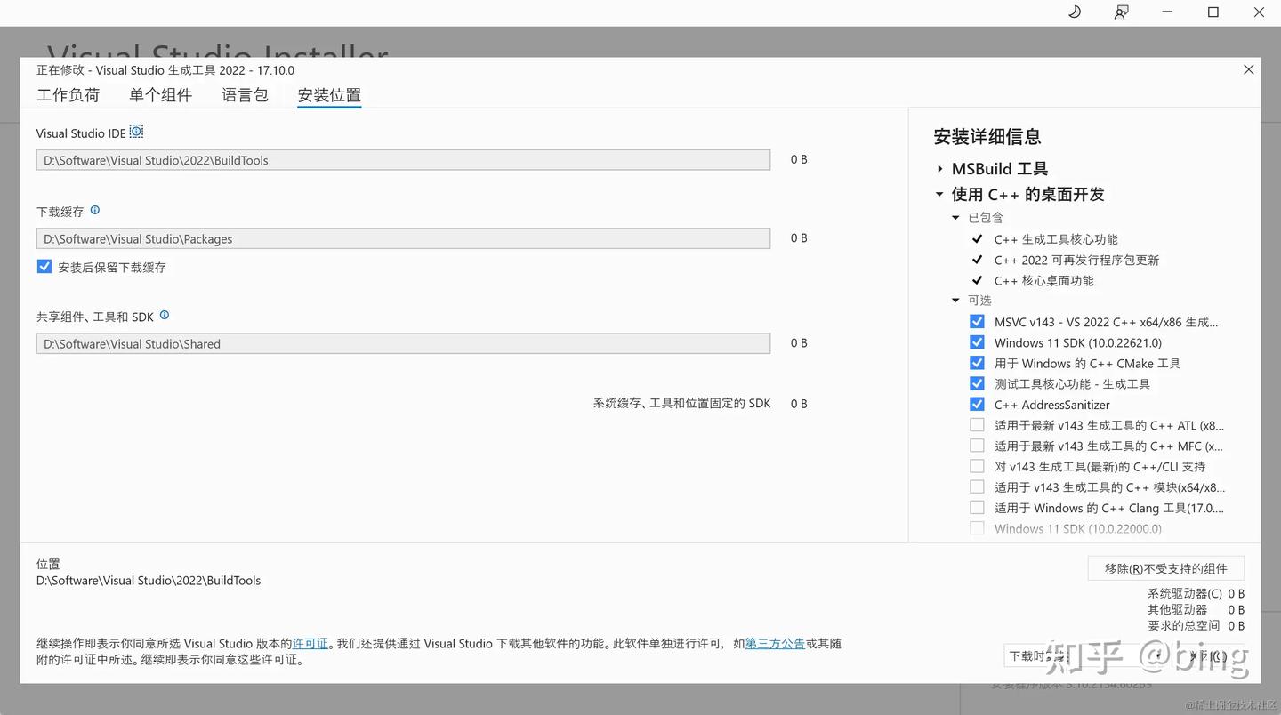This screenshot has height=715, width=1281.
Task: Uncheck MSVC v143 - VS 2022 C++ x64/x86 component
Action: pos(977,322)
